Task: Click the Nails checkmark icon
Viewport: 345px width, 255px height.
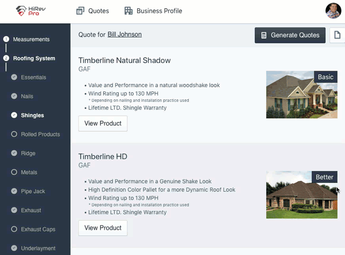Action: pyautogui.click(x=14, y=96)
